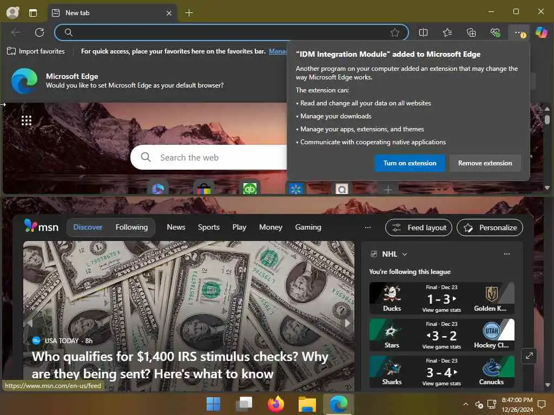The image size is (554, 415).
Task: Open the Gaming feed tab
Action: click(x=308, y=227)
